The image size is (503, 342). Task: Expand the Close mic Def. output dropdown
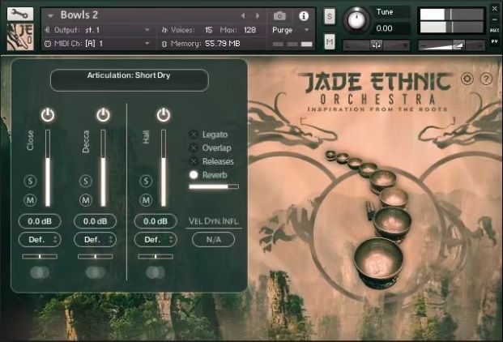pos(40,240)
